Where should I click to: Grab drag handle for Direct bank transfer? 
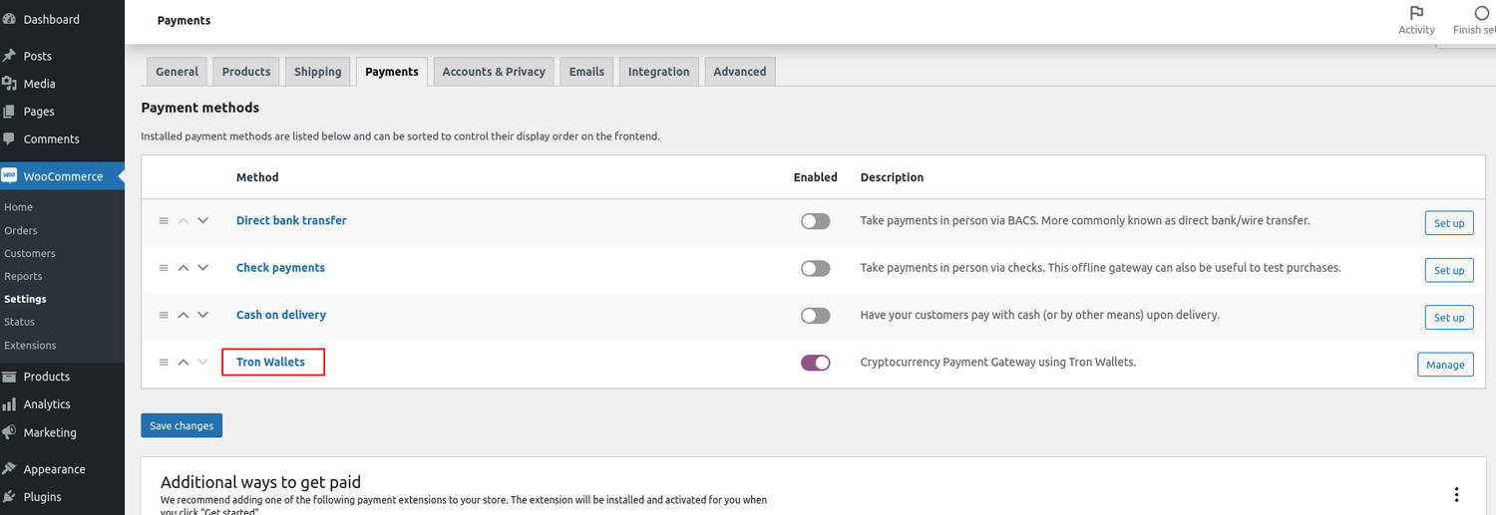164,221
